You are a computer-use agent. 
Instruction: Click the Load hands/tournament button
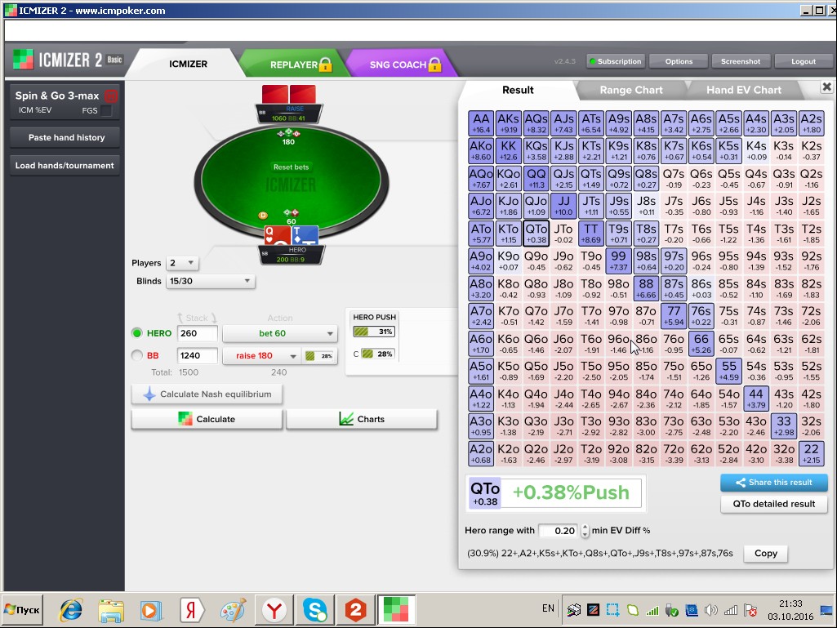(x=65, y=166)
